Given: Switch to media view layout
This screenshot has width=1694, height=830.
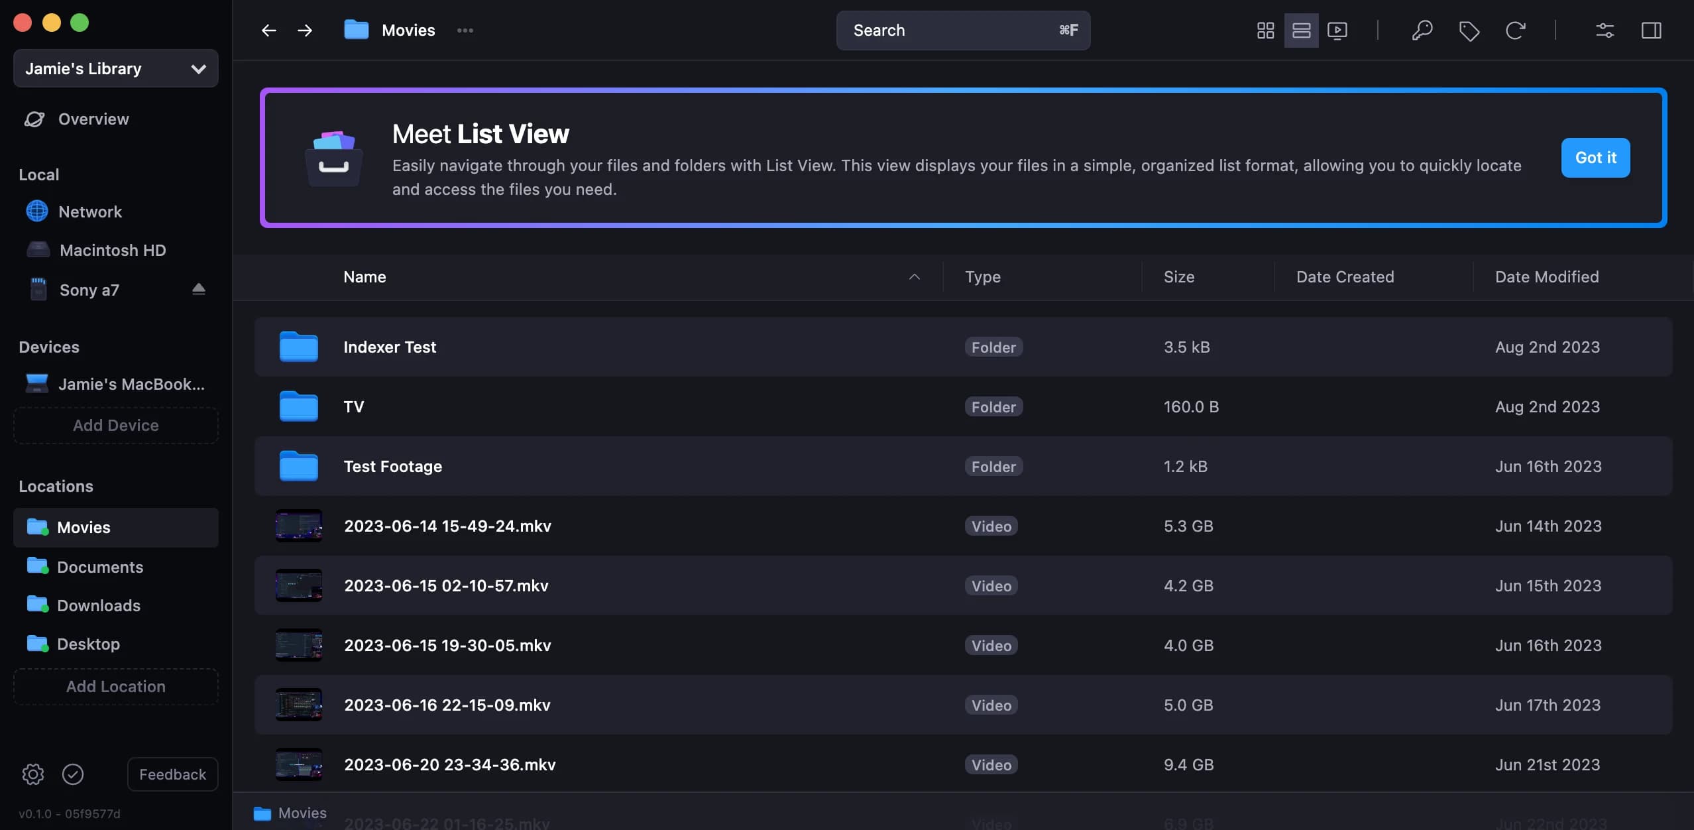Looking at the screenshot, I should click(x=1337, y=30).
